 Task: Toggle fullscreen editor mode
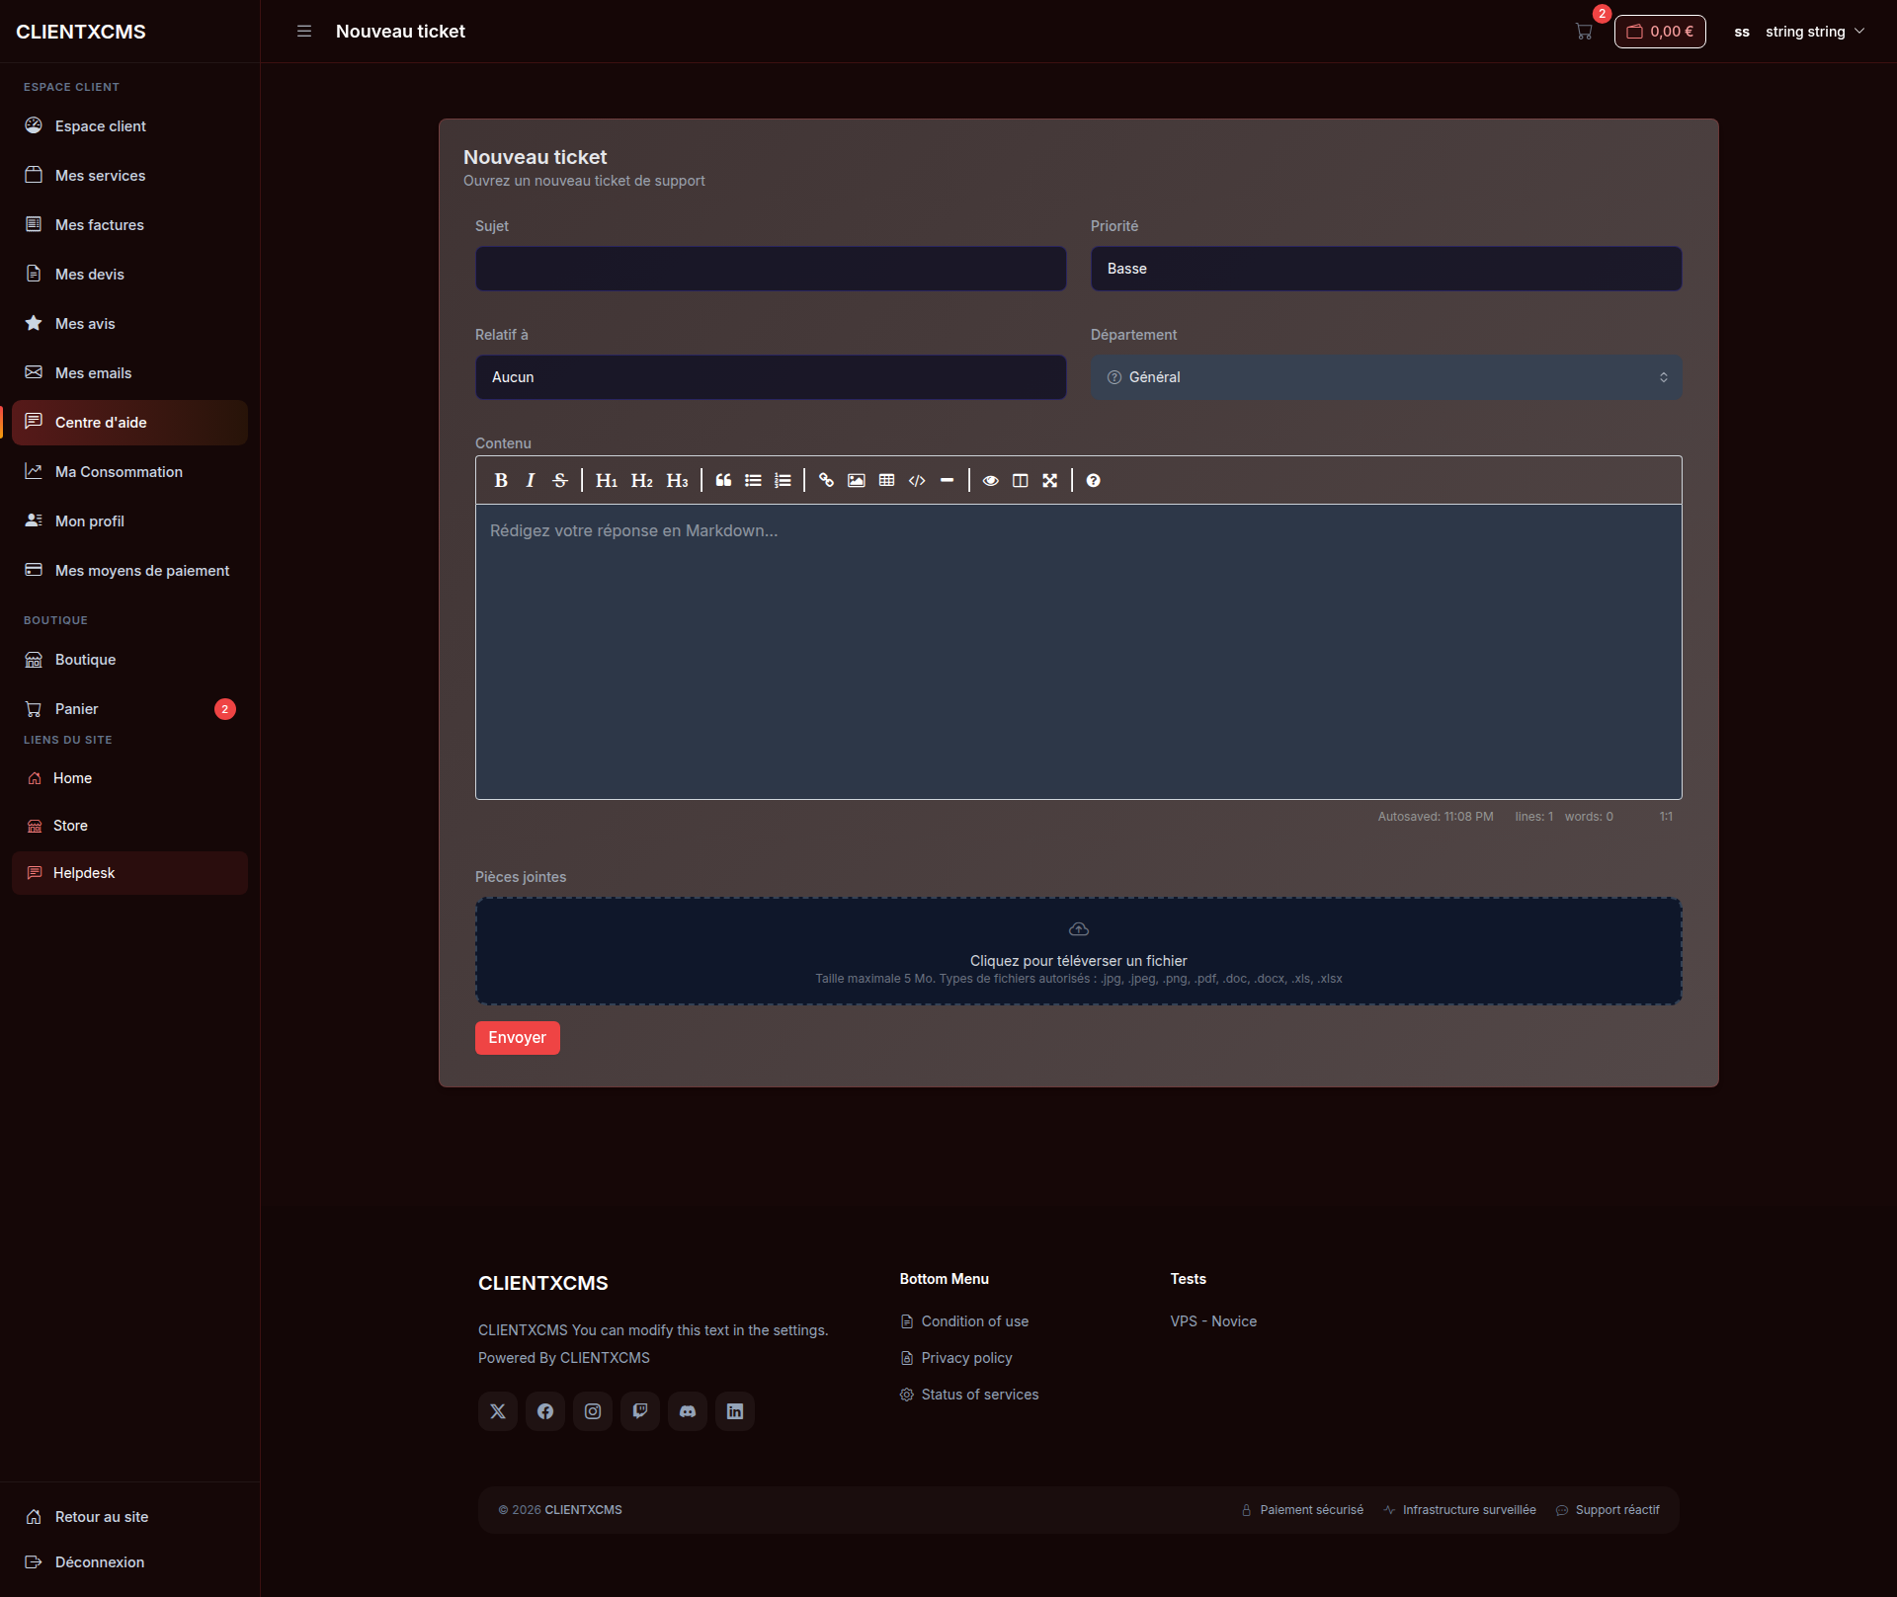coord(1050,481)
